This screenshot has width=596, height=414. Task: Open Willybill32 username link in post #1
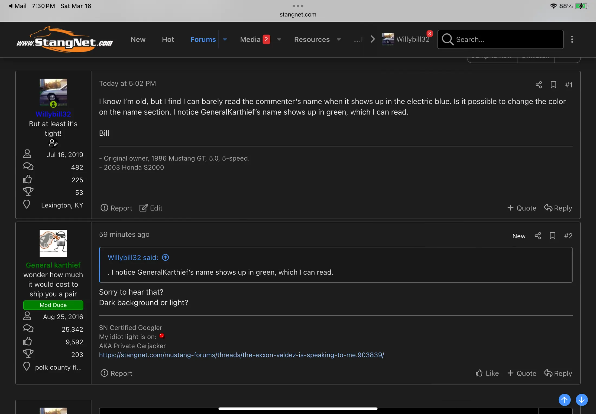(x=53, y=114)
